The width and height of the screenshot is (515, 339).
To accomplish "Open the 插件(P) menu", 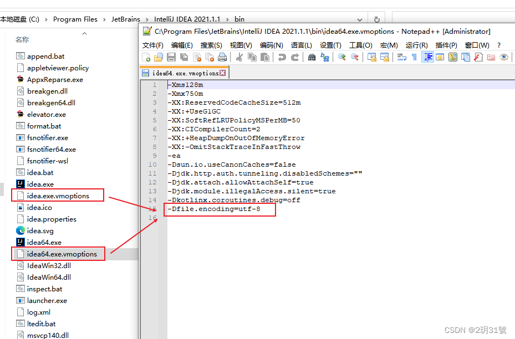I will pos(446,45).
